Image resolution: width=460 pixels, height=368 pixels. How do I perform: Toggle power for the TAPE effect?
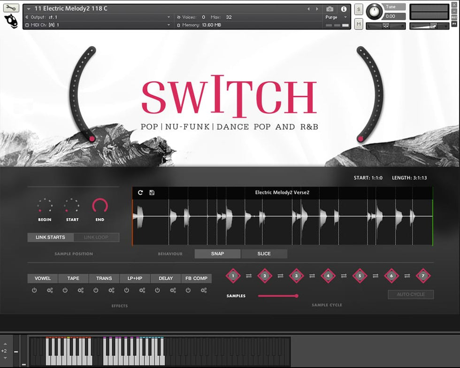pos(65,291)
